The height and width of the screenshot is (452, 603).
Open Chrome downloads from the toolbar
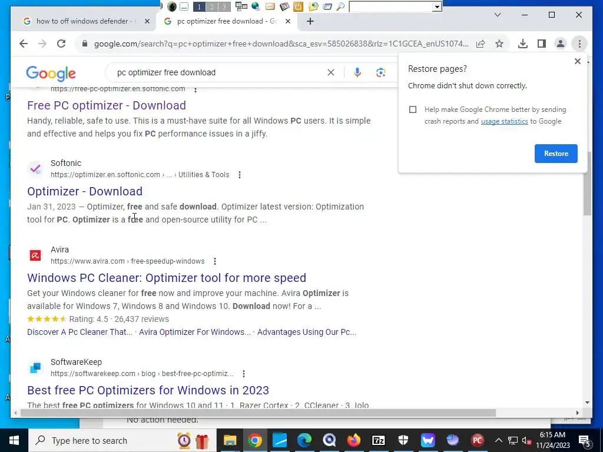tap(523, 44)
